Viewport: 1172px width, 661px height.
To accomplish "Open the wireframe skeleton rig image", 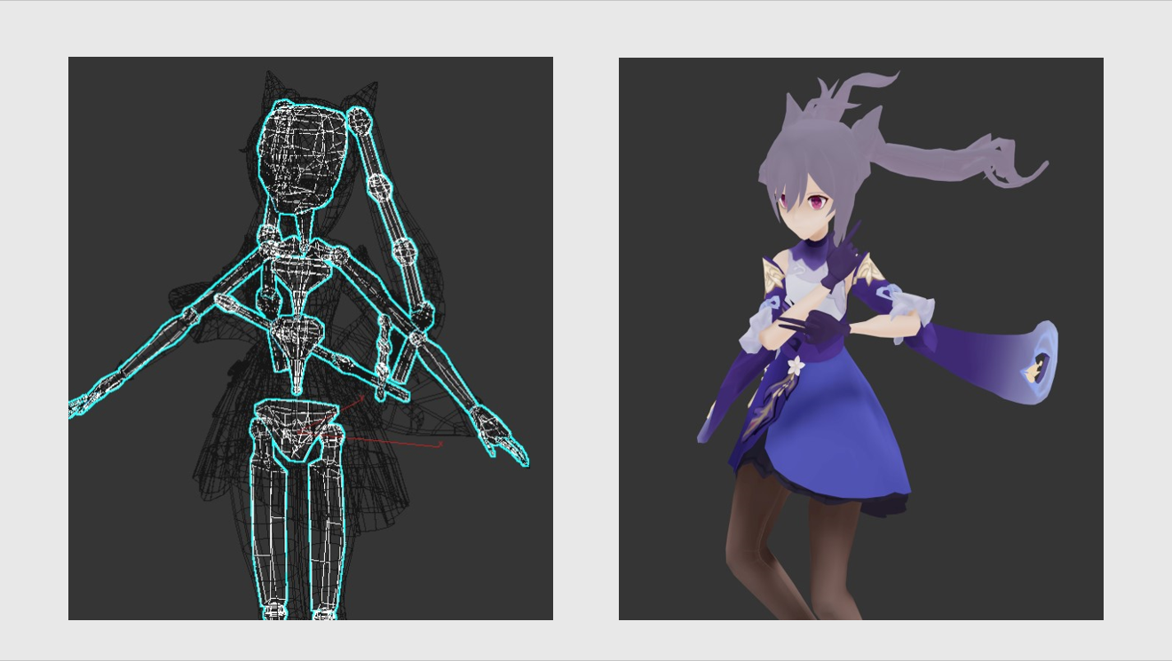I will tap(311, 338).
